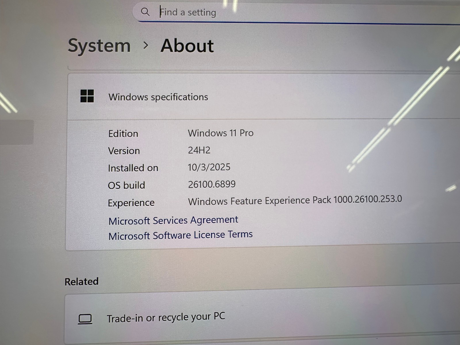Click the search magnifier icon
The image size is (460, 345).
145,12
